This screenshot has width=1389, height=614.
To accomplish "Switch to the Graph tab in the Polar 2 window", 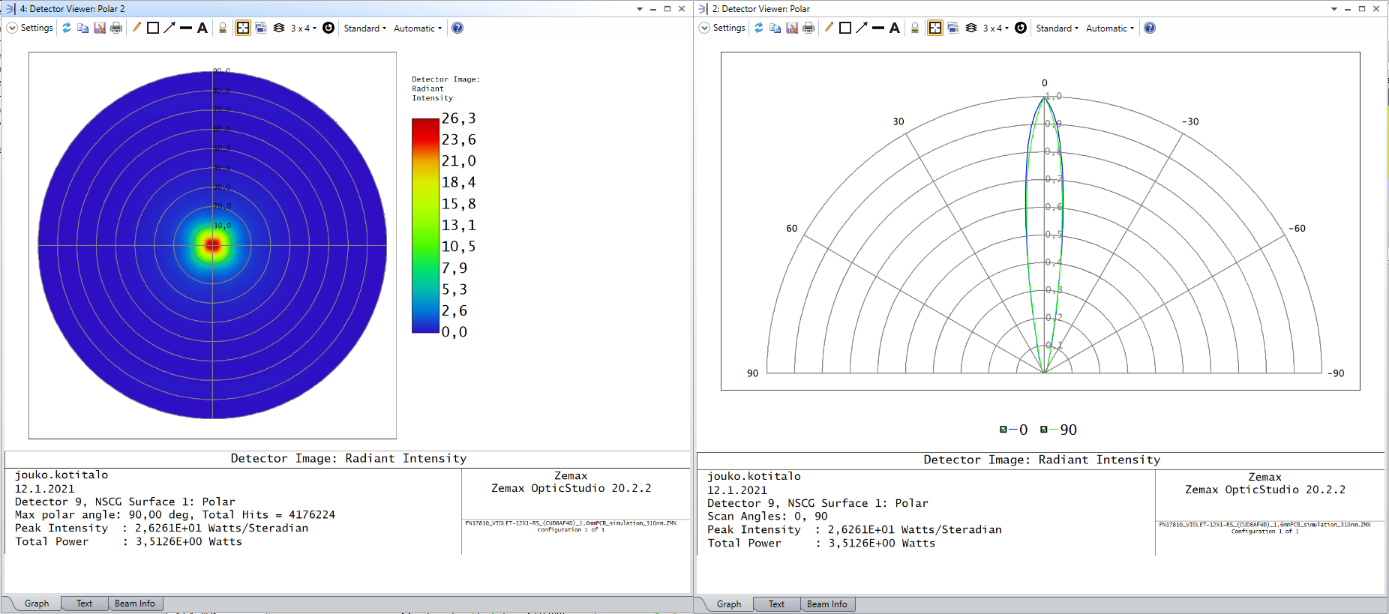I will tap(37, 604).
